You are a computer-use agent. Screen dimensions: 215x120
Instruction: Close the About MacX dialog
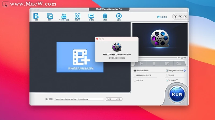(x=97, y=39)
